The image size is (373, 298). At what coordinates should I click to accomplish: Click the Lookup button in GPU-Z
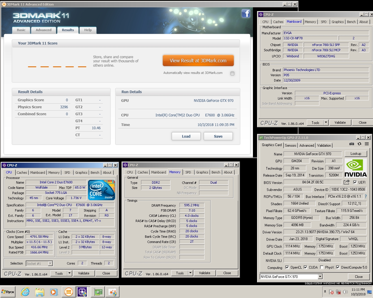[356, 154]
